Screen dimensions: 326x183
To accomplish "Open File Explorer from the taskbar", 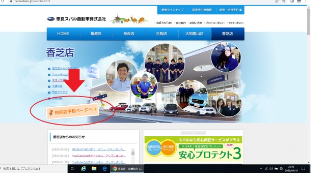I will (94, 169).
